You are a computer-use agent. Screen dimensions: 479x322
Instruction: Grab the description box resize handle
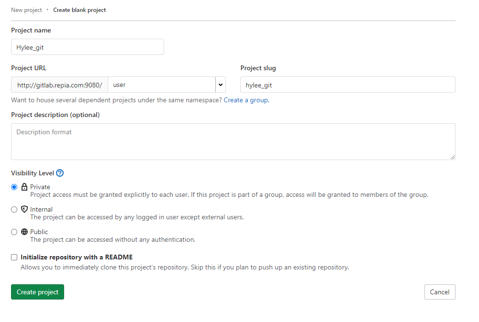pos(452,157)
